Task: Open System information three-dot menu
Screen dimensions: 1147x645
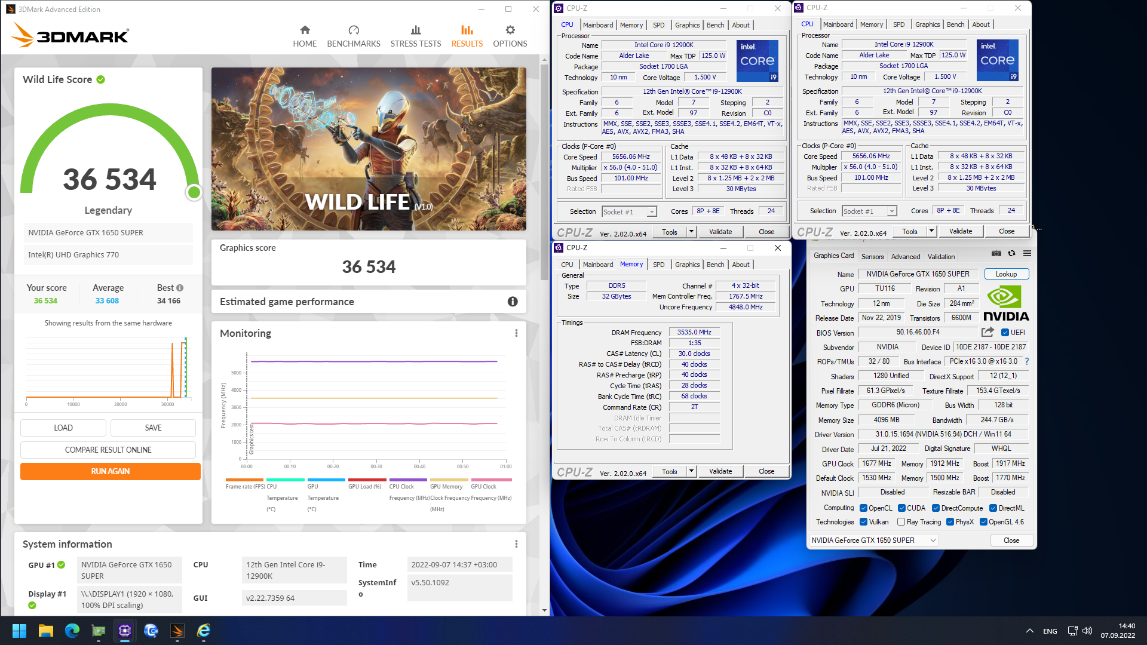Action: pos(516,544)
